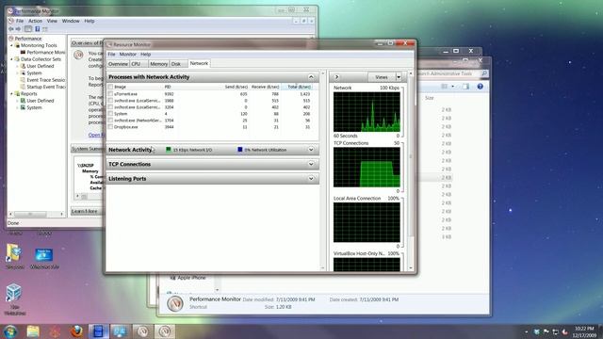The image size is (603, 339).
Task: Click Performance Monitor gauge icon in details pane
Action: click(175, 303)
